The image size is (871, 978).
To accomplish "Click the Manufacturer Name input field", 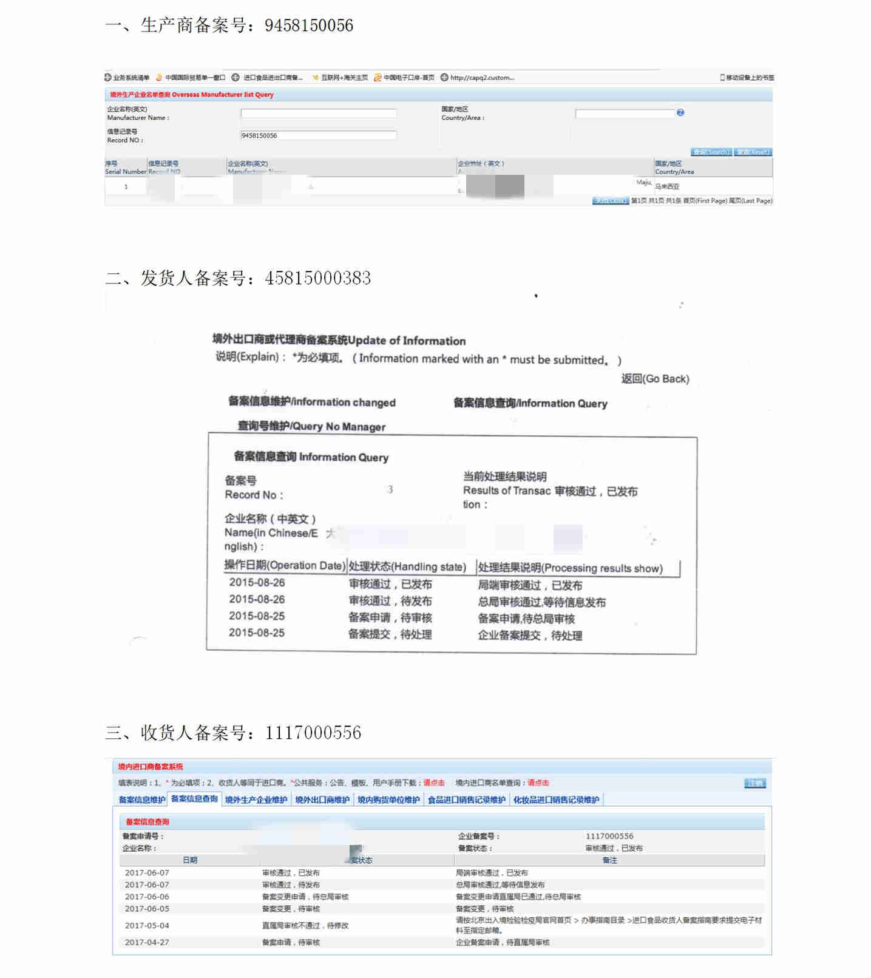I will pyautogui.click(x=319, y=114).
